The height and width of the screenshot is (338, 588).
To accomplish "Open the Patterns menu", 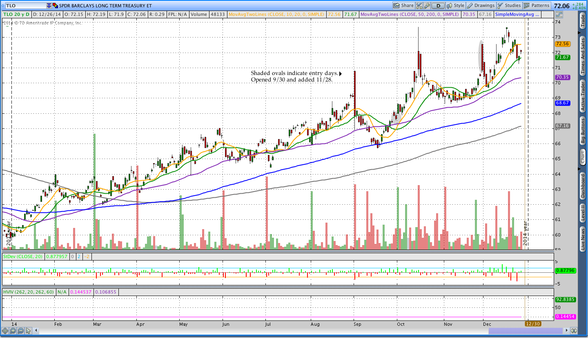I will coord(537,6).
